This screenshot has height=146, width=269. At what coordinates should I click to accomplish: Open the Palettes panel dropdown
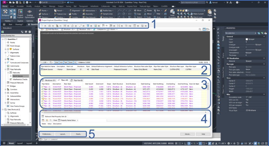(x=9, y=21)
